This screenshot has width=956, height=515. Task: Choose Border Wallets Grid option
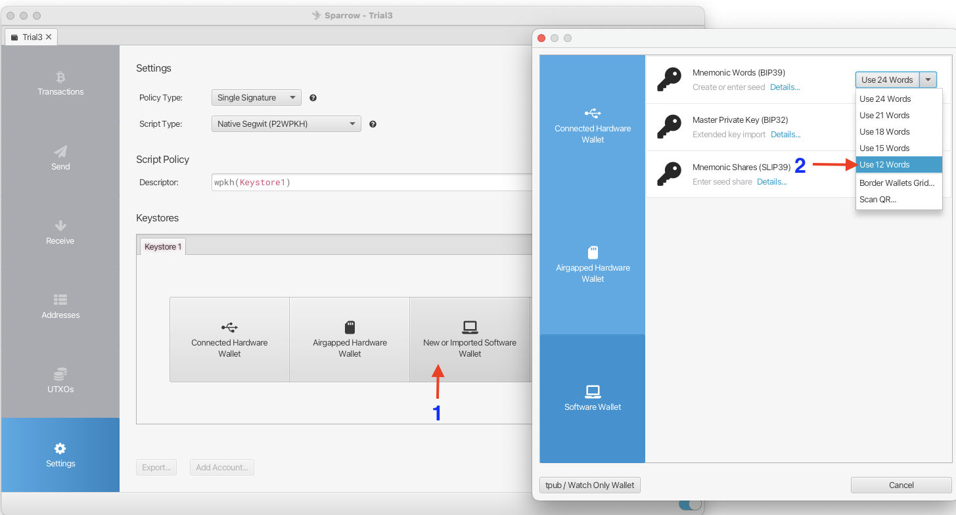(x=899, y=183)
